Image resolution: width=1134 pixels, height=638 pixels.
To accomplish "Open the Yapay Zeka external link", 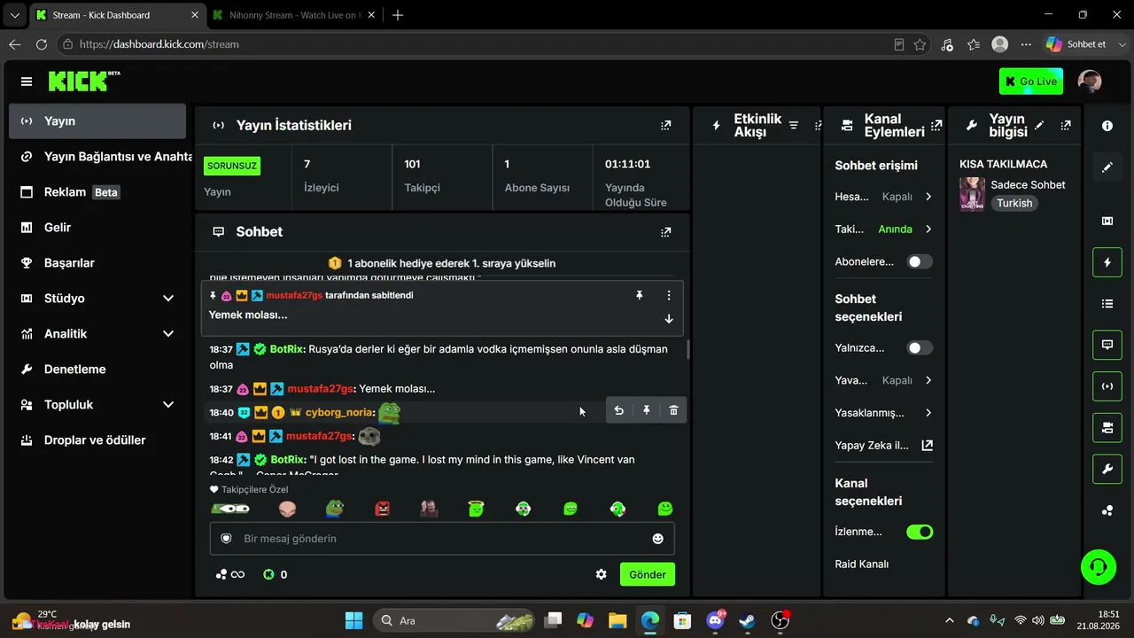I will coord(928,446).
